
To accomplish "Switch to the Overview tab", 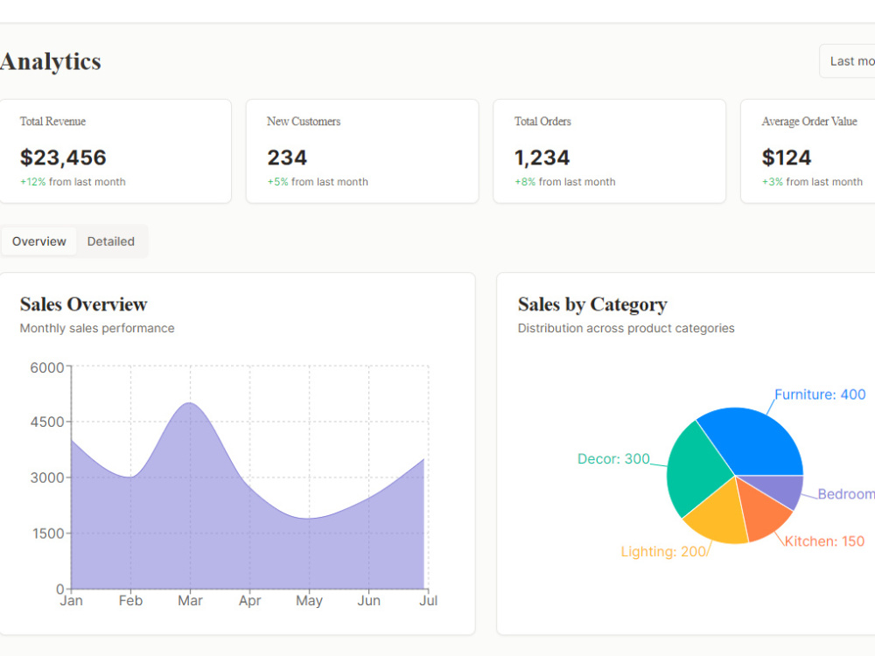I will (39, 241).
